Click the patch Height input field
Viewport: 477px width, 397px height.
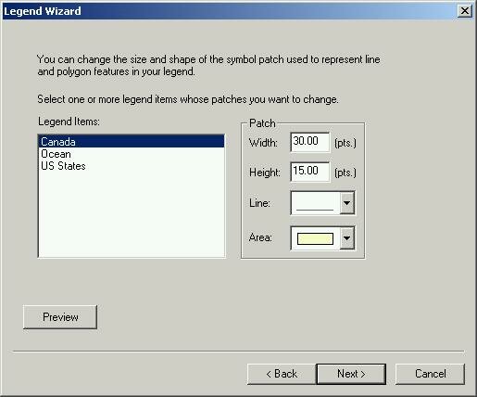pos(310,172)
